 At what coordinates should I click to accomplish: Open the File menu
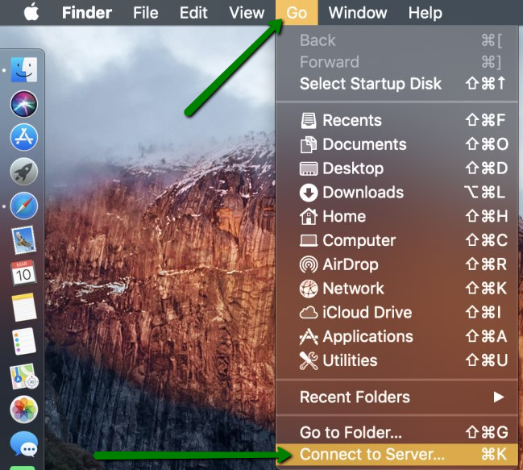(x=145, y=13)
